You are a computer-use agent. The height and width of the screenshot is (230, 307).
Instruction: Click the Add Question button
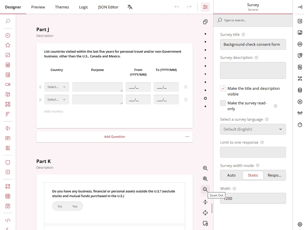tap(115, 137)
